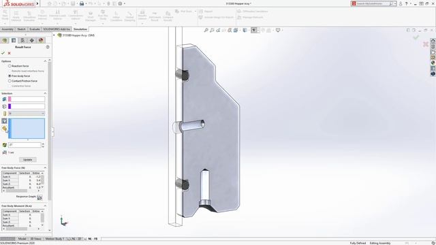436x245 pixels.
Task: Collapse the Free Body Force section
Action: pyautogui.click(x=45, y=168)
